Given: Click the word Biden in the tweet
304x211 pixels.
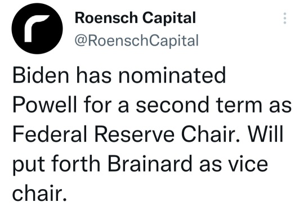Looking at the screenshot, I should (x=41, y=75).
